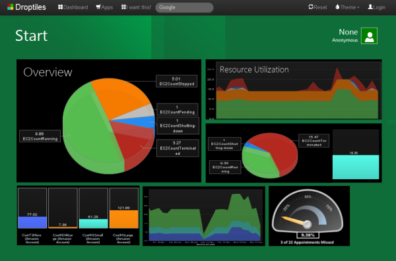Click the Anonymous user avatar tile
Image resolution: width=396 pixels, height=261 pixels.
369,36
